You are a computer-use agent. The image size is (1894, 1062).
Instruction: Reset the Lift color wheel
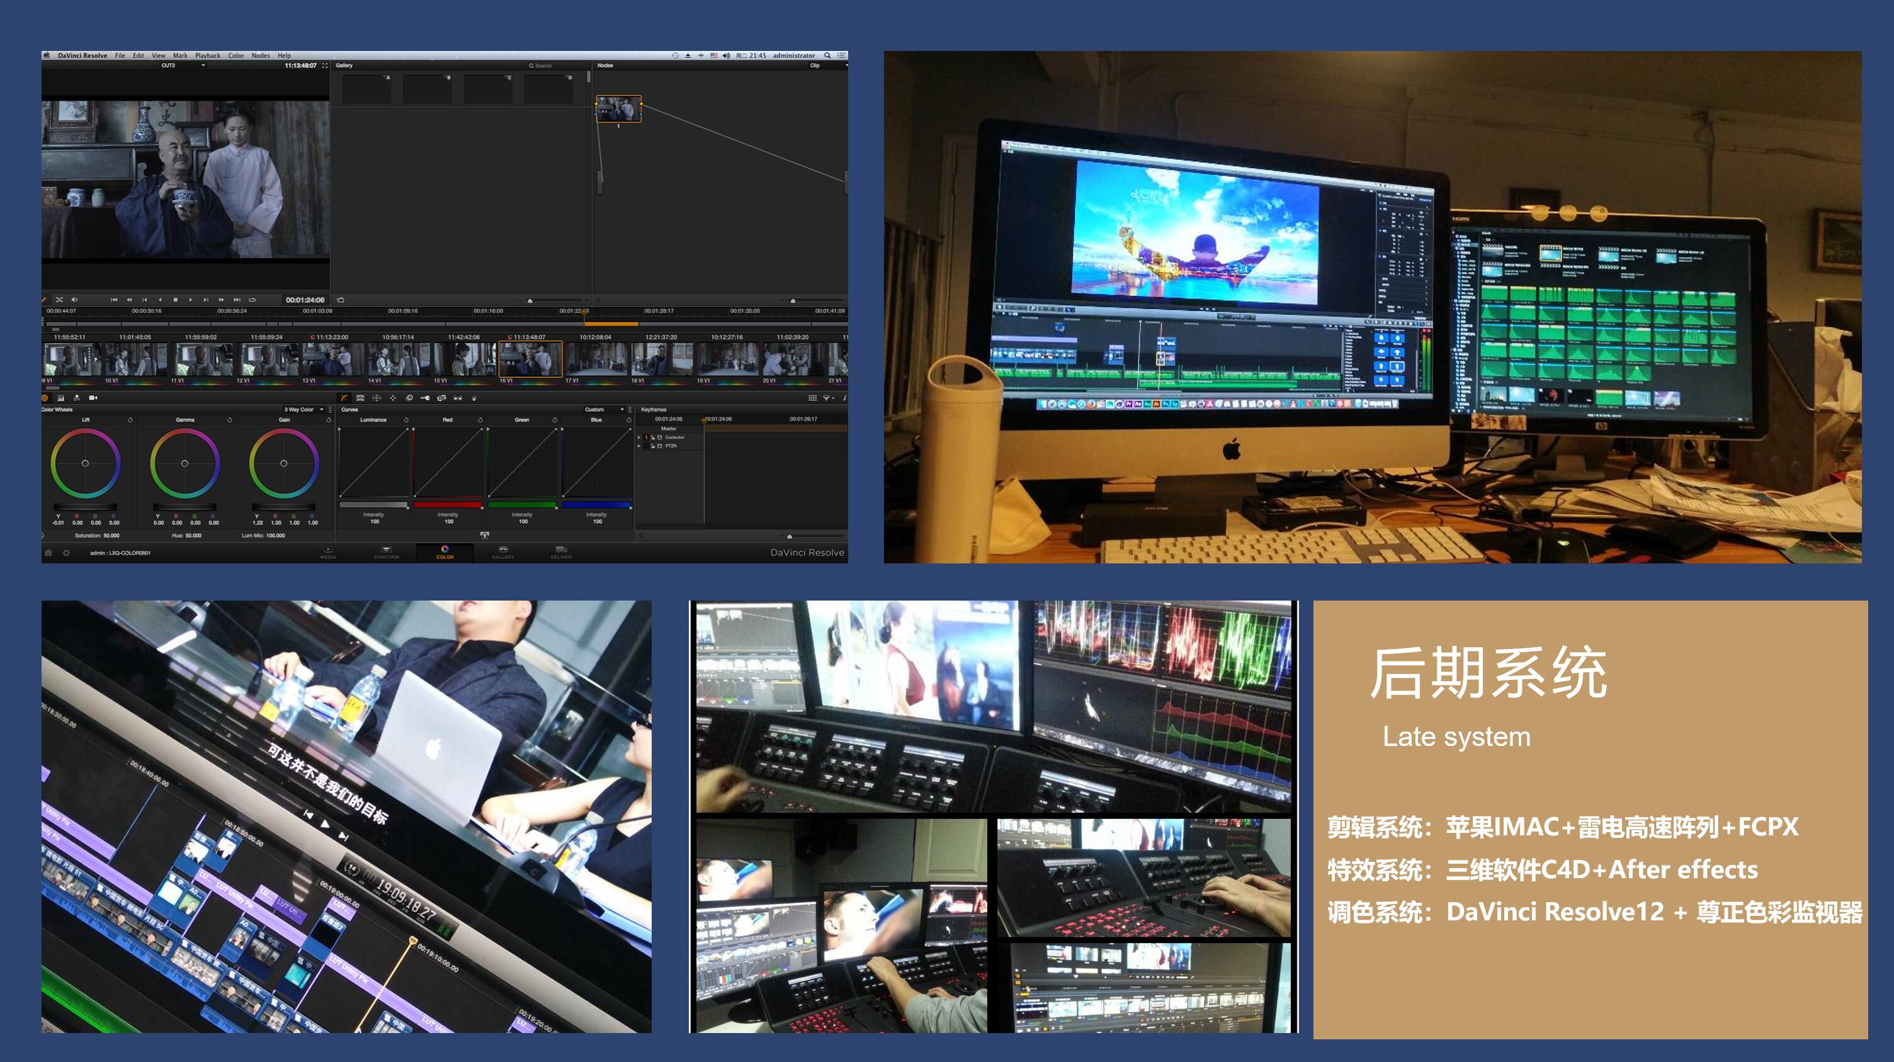131,421
